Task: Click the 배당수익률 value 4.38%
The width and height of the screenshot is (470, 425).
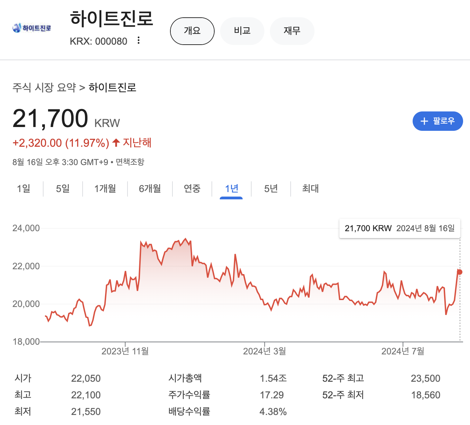Action: coord(273,412)
